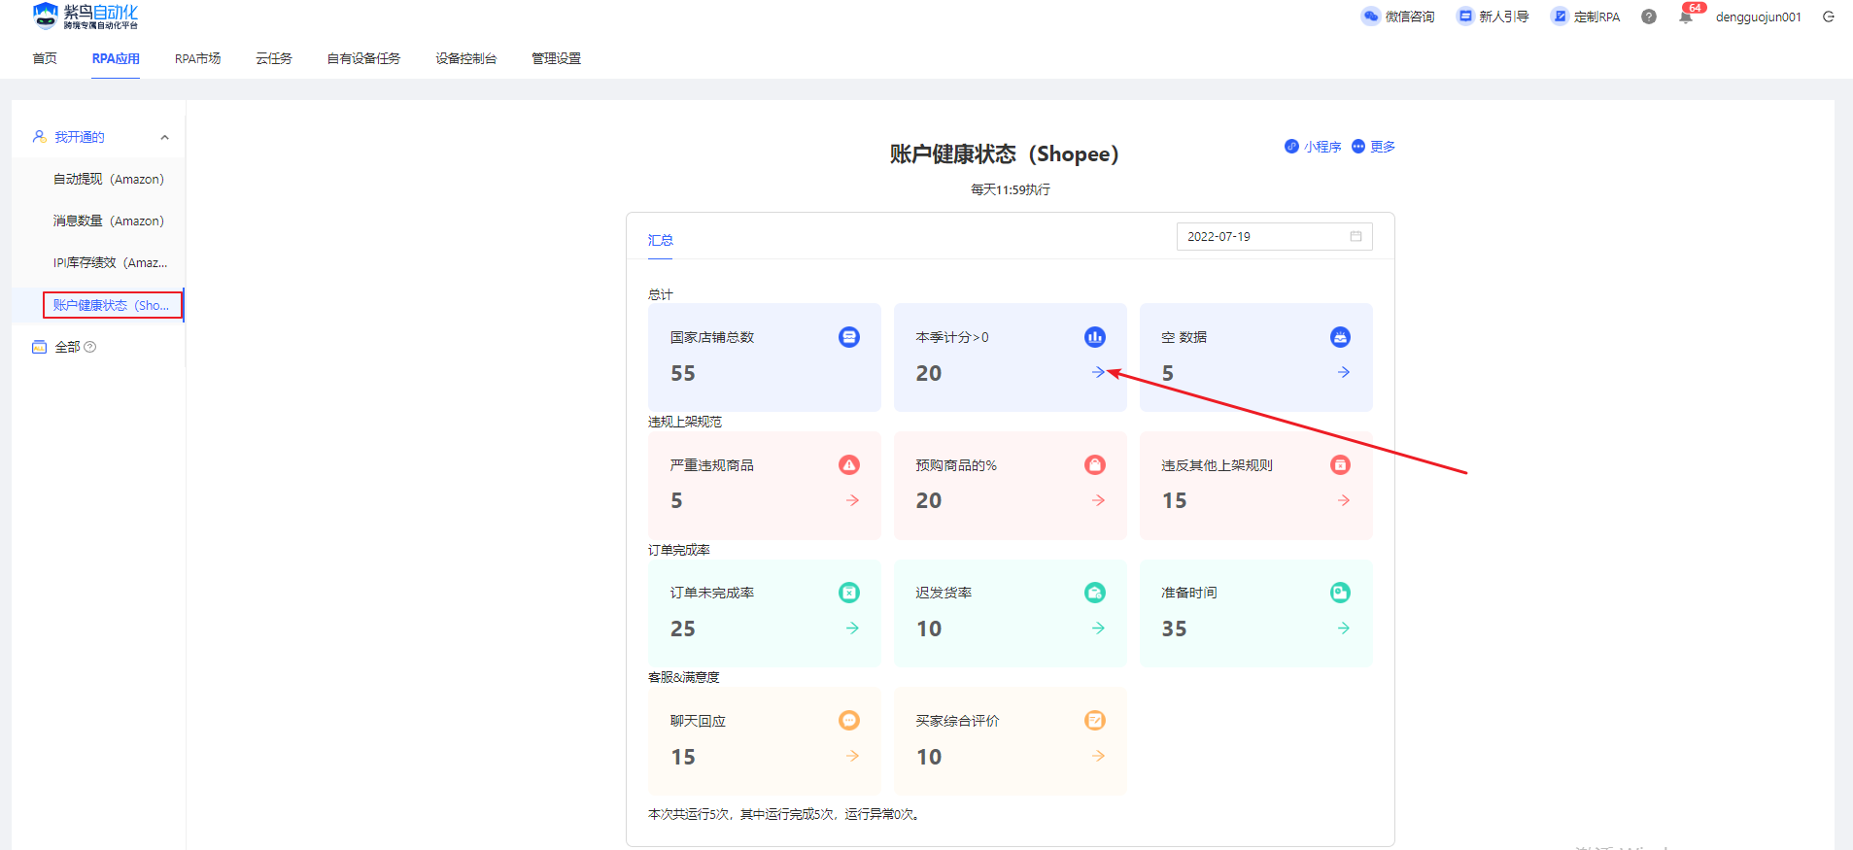Switch to RPA市场 tab
1853x850 pixels.
(x=197, y=58)
